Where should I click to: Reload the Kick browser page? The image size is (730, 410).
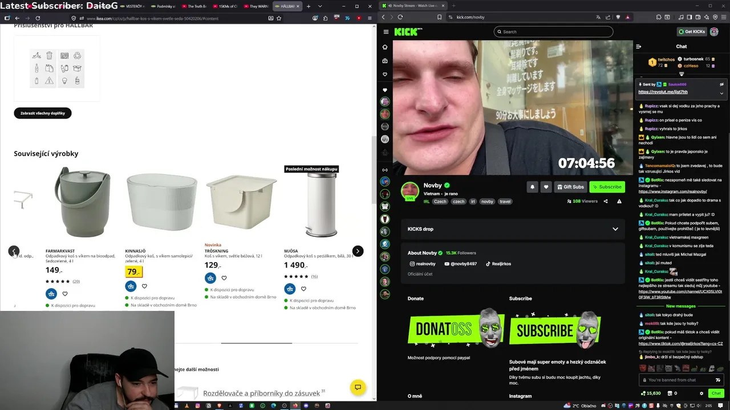pos(400,17)
